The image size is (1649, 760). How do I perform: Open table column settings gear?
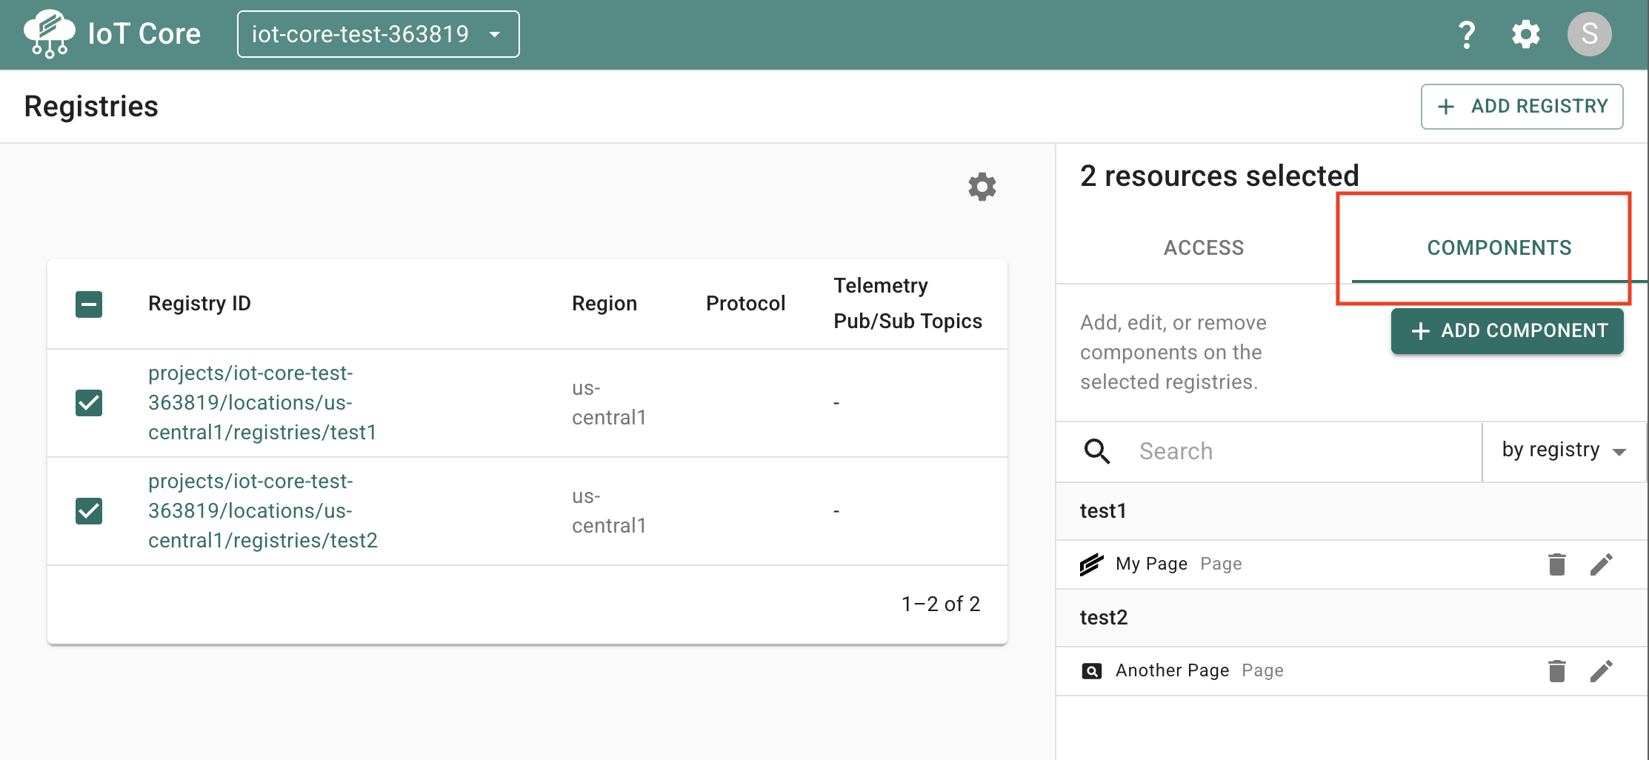pos(982,187)
